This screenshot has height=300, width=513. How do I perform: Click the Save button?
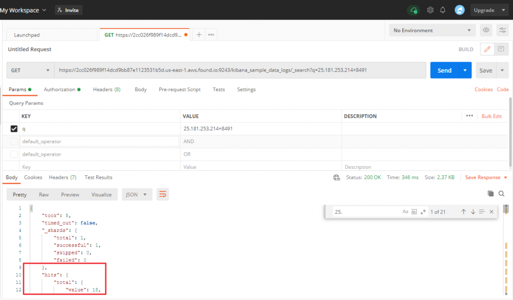point(486,70)
